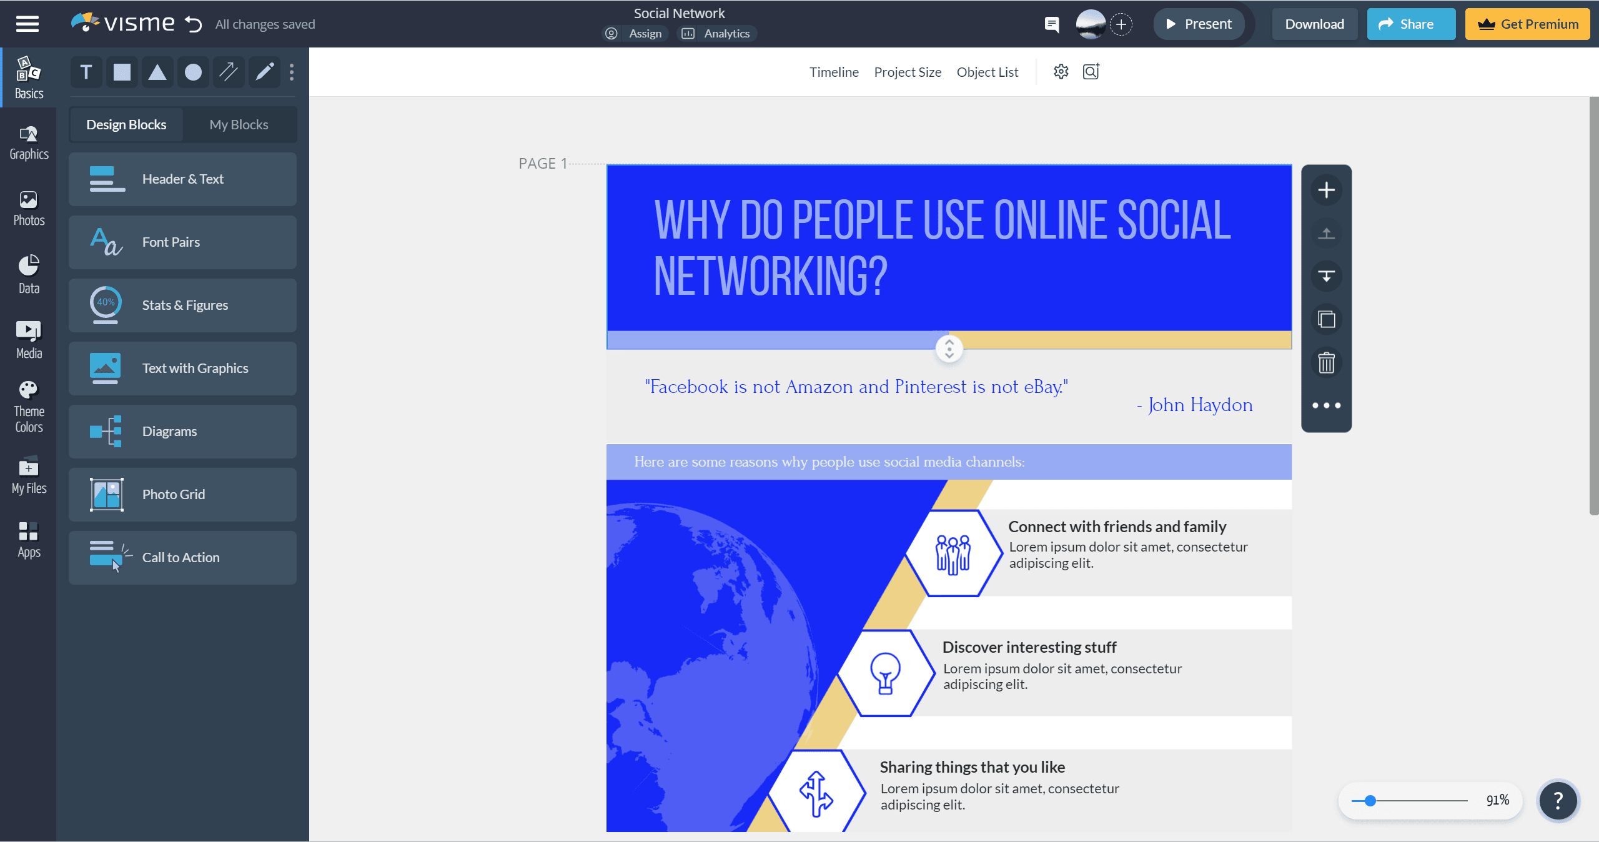Screen dimensions: 1599x842
Task: Open Header & Text blocks
Action: (182, 179)
